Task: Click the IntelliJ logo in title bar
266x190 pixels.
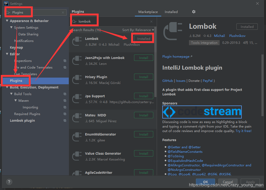Action: (6, 3)
